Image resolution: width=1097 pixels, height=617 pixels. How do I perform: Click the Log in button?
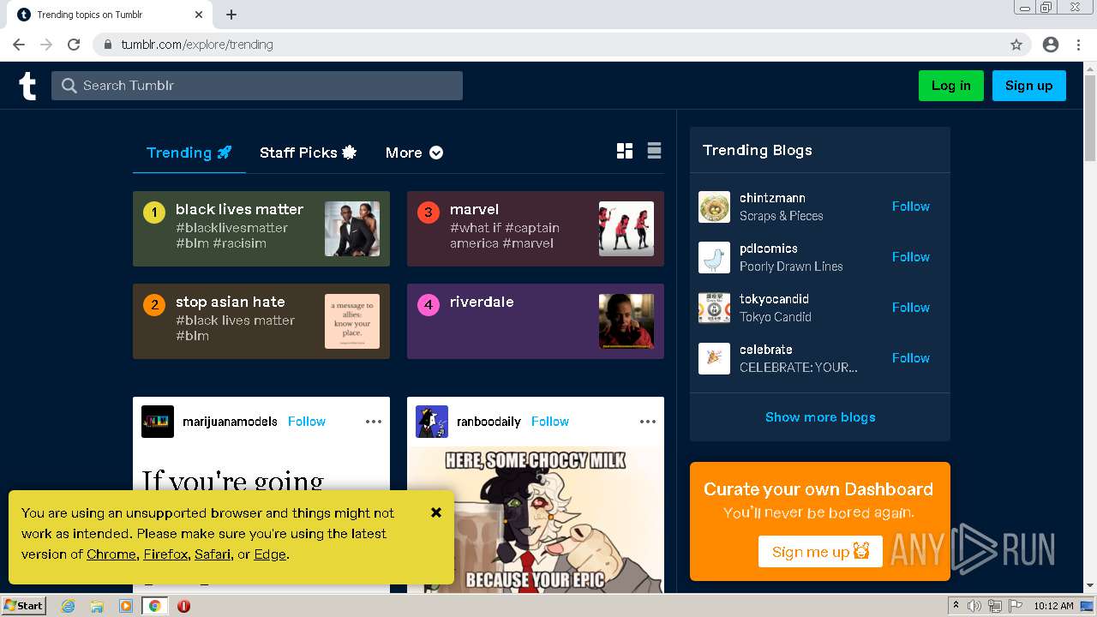pyautogui.click(x=951, y=86)
